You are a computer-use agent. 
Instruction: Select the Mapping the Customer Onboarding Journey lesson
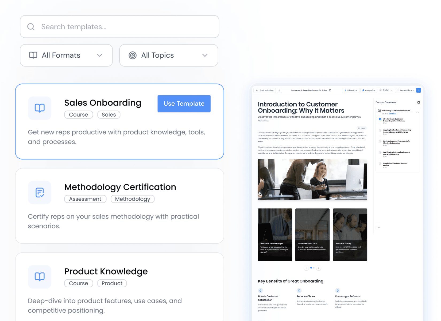pyautogui.click(x=397, y=131)
